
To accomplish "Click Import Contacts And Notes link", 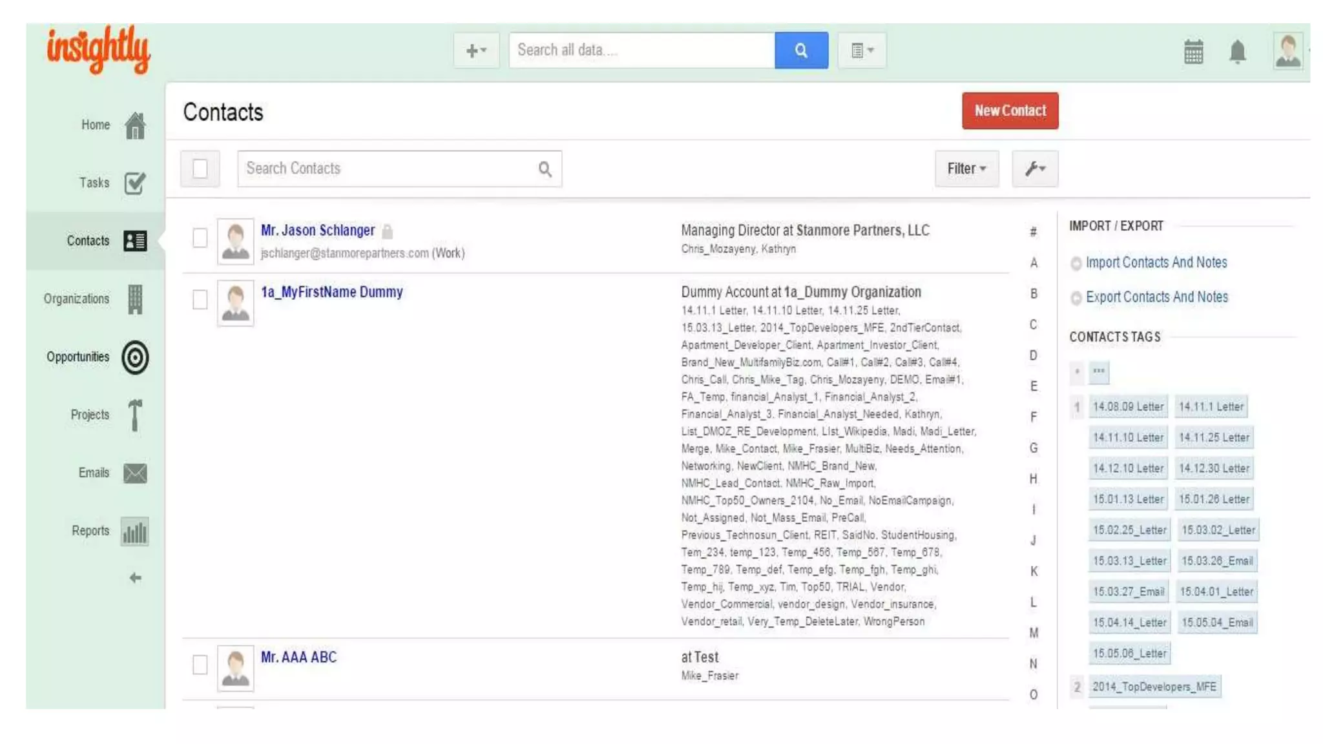I will point(1156,262).
